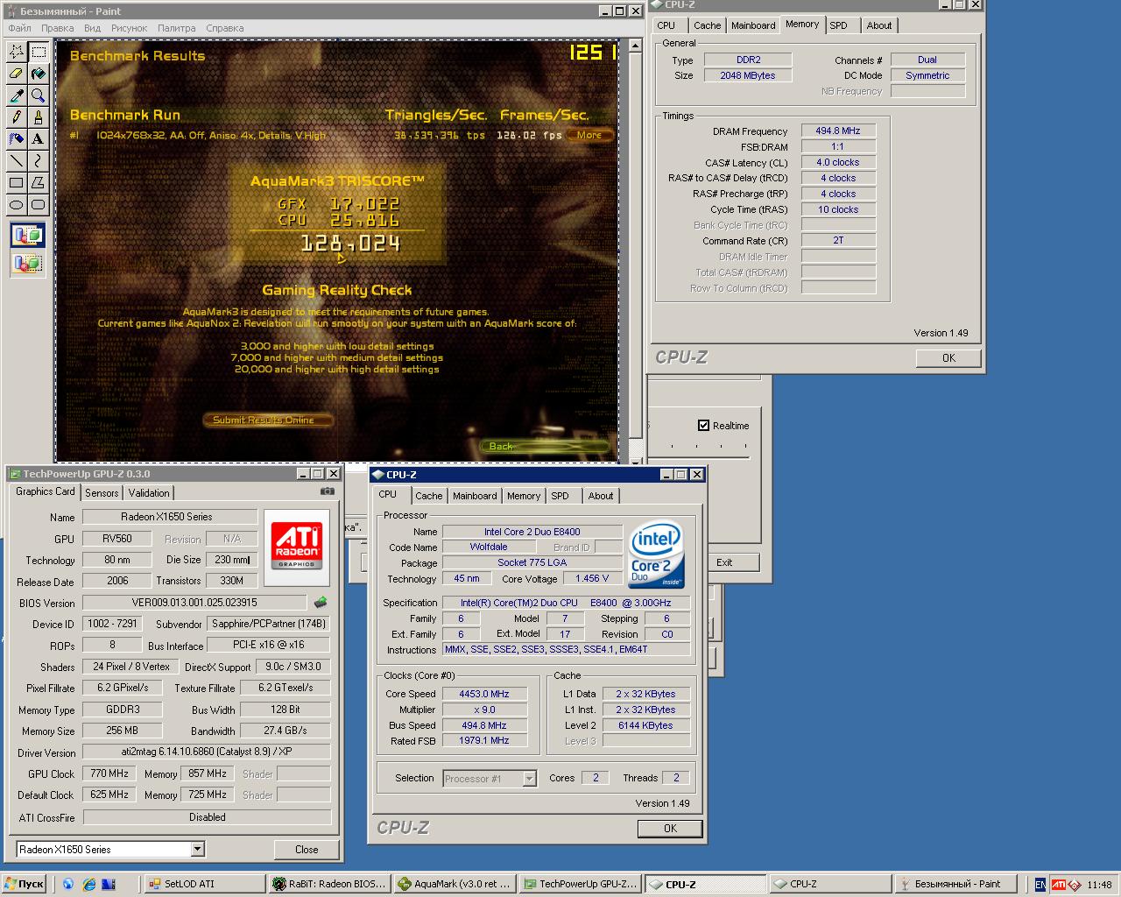The image size is (1121, 897).
Task: Select the rectangular Select tool in Paint
Action: click(x=39, y=52)
